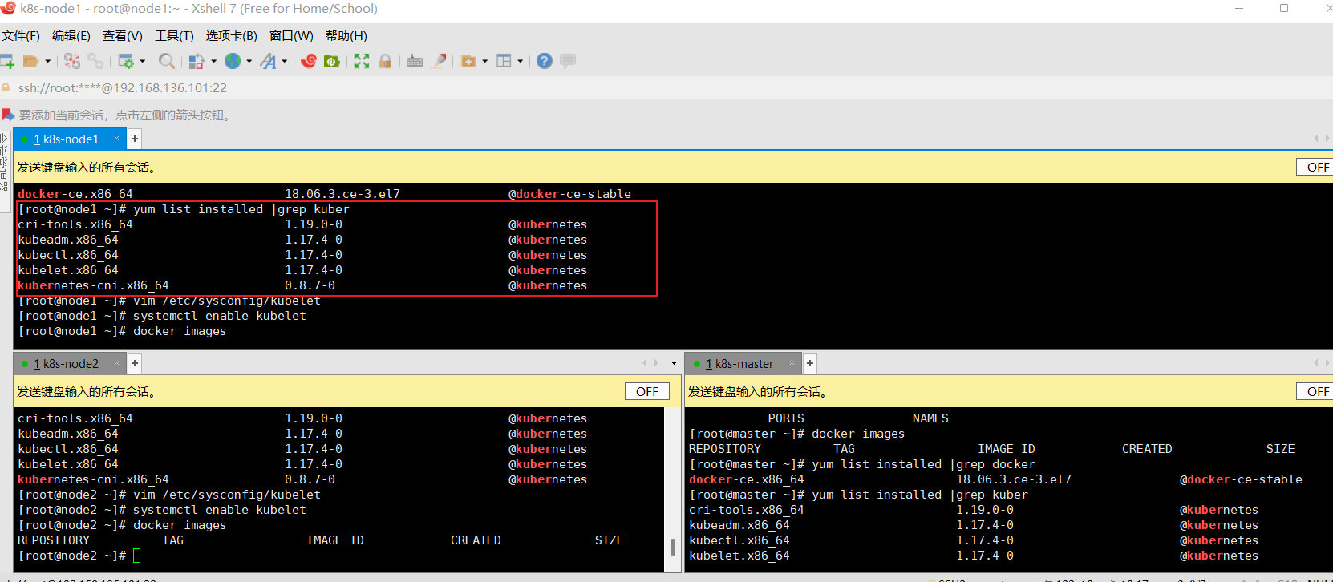The width and height of the screenshot is (1333, 582).
Task: Toggle OFF button in k8s-node2 pane
Action: click(647, 391)
